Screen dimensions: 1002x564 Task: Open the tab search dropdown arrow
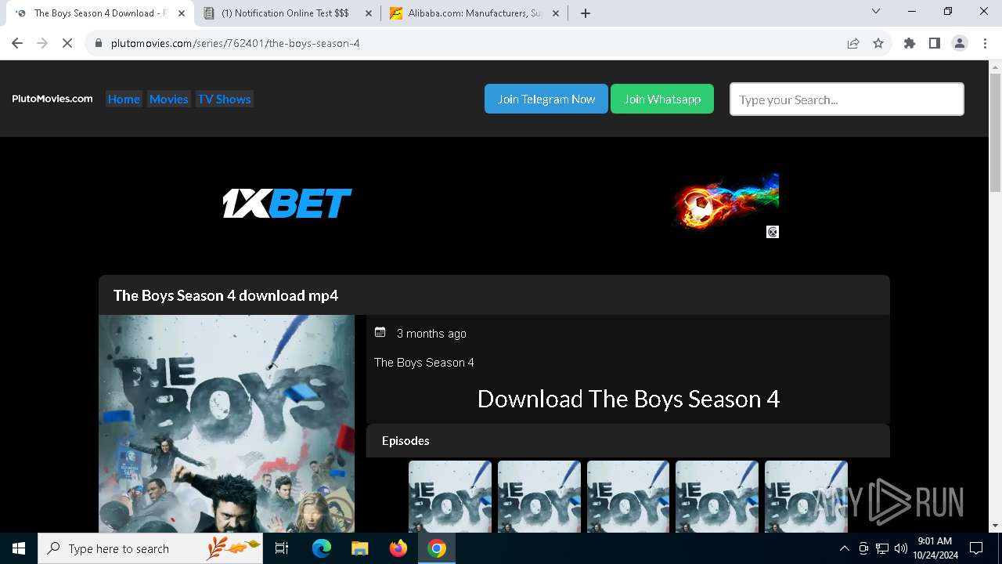coord(876,12)
